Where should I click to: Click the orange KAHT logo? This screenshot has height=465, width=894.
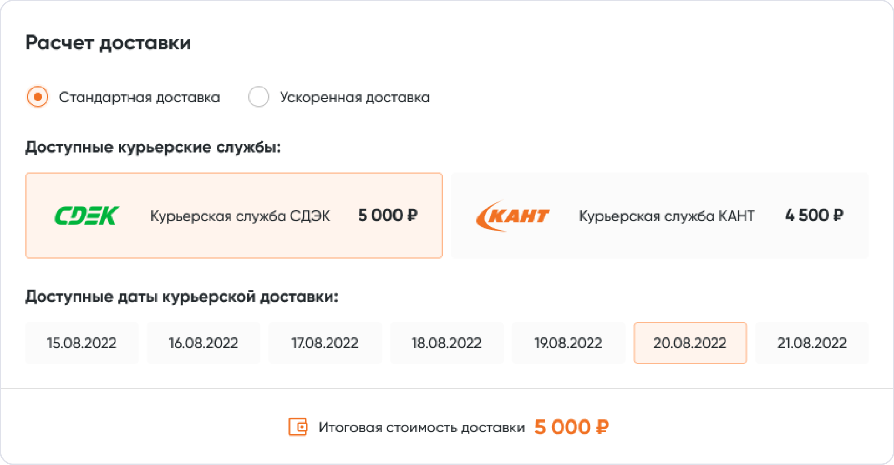pyautogui.click(x=513, y=216)
